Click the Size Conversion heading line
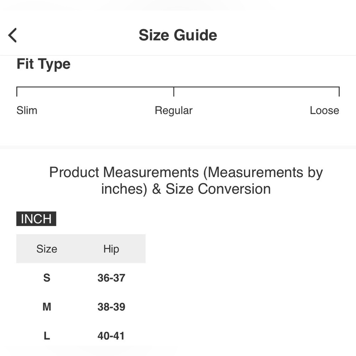Viewport: 356px width, 356px height. 186,189
